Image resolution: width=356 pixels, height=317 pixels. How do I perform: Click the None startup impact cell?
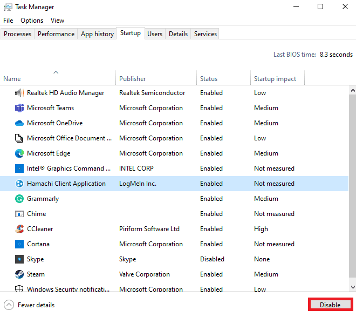point(262,259)
